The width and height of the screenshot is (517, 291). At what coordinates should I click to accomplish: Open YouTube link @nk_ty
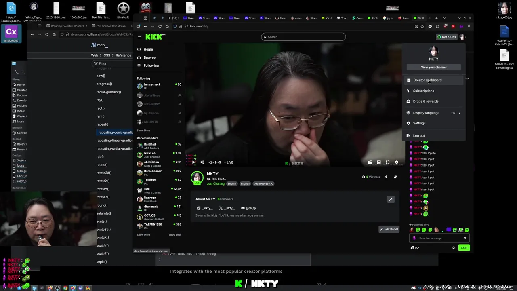click(x=248, y=208)
